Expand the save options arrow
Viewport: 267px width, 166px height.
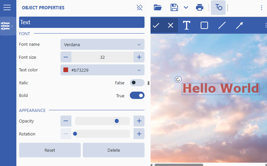point(186,8)
